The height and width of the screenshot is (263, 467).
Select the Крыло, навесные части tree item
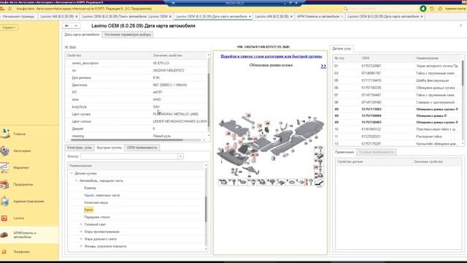[102, 195]
